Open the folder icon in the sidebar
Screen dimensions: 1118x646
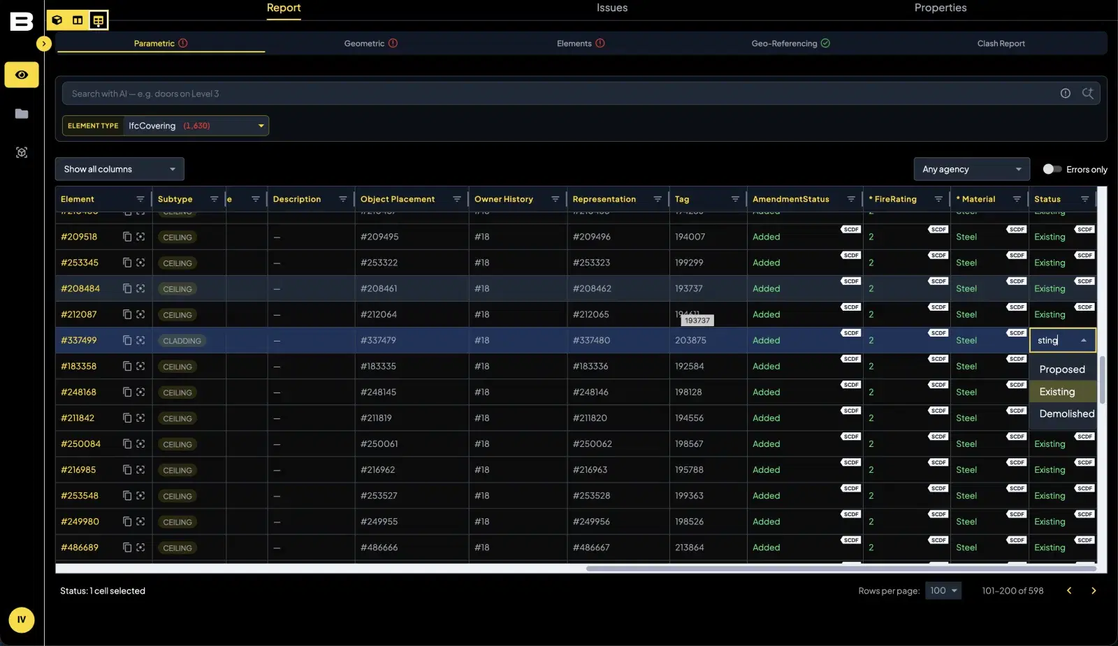tap(22, 114)
